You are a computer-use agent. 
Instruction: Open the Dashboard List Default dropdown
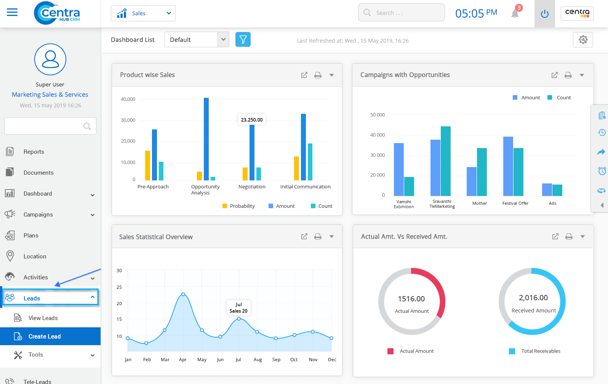pyautogui.click(x=197, y=40)
